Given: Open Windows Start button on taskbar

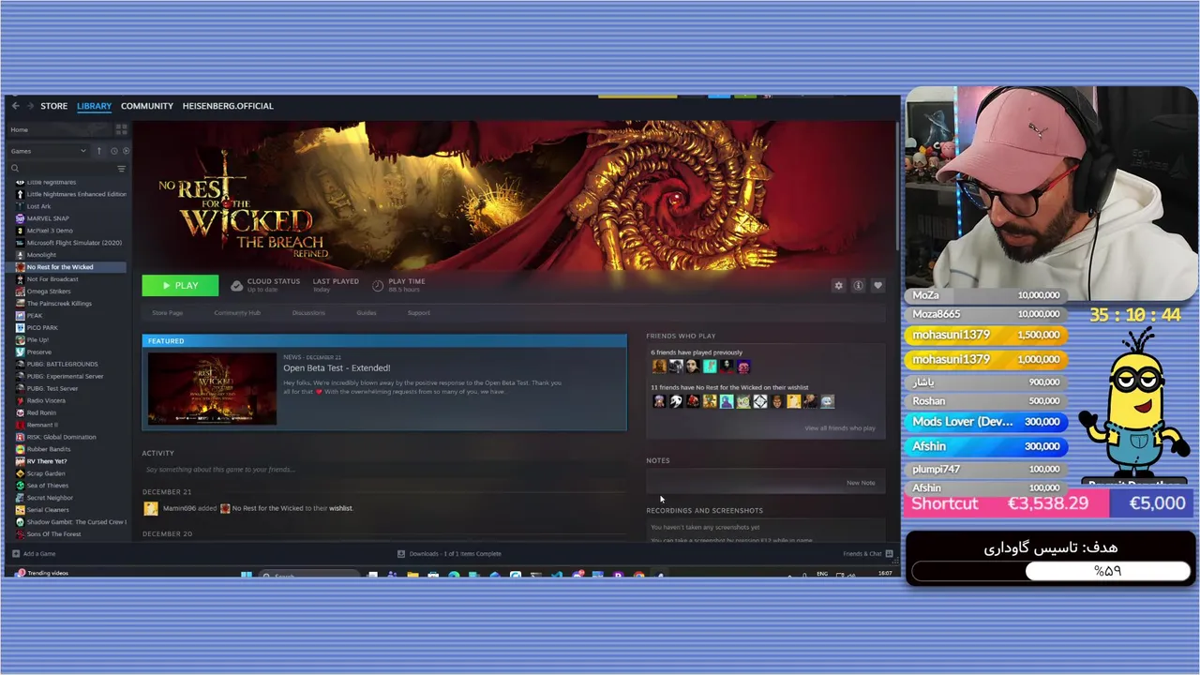Looking at the screenshot, I should click(246, 576).
